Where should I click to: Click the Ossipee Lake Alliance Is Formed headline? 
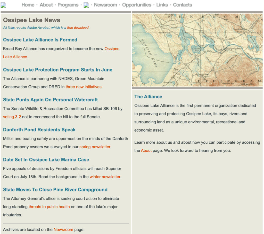pos(40,40)
